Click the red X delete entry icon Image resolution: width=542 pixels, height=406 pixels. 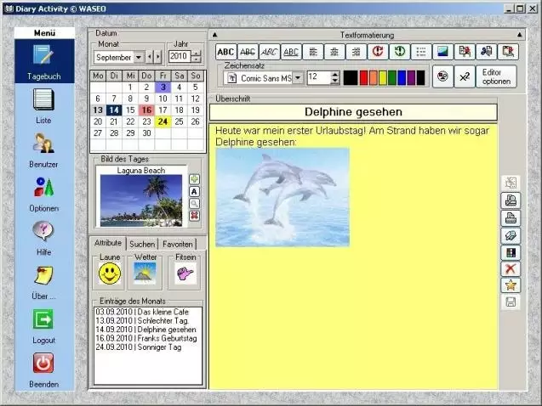pos(511,268)
